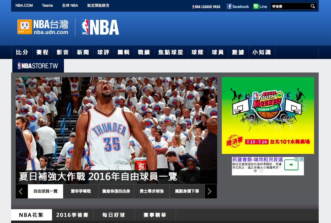
Task: Open the 數據 stats menu
Action: click(x=238, y=52)
